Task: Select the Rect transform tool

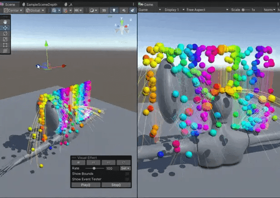Action: click(5, 45)
